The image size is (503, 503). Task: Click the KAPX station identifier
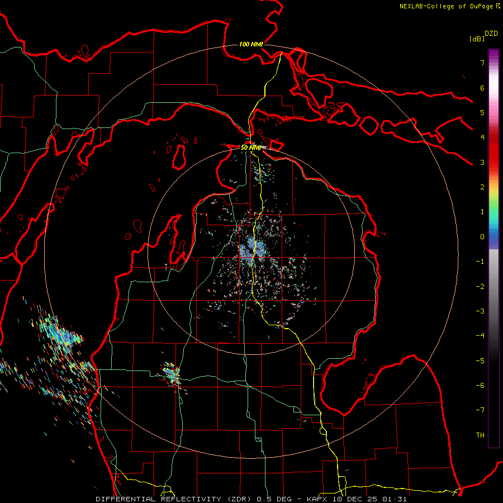click(x=318, y=499)
